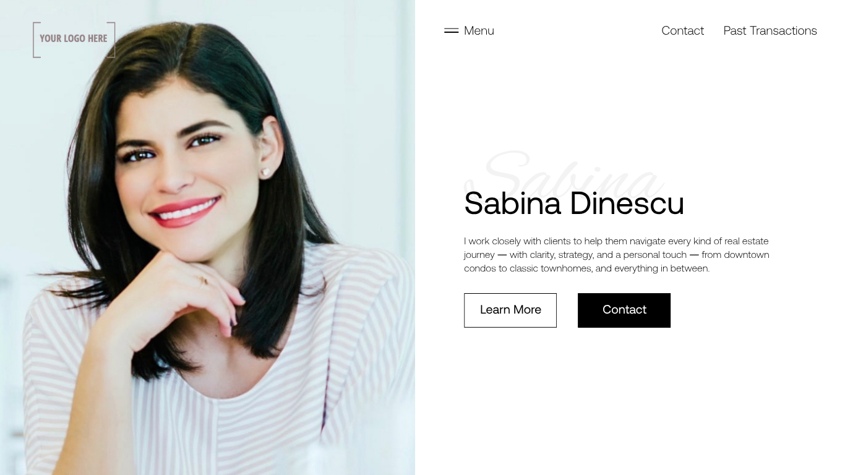This screenshot has height=475, width=845.
Task: Click the word 'Dinescu' in the heading
Action: tap(627, 203)
